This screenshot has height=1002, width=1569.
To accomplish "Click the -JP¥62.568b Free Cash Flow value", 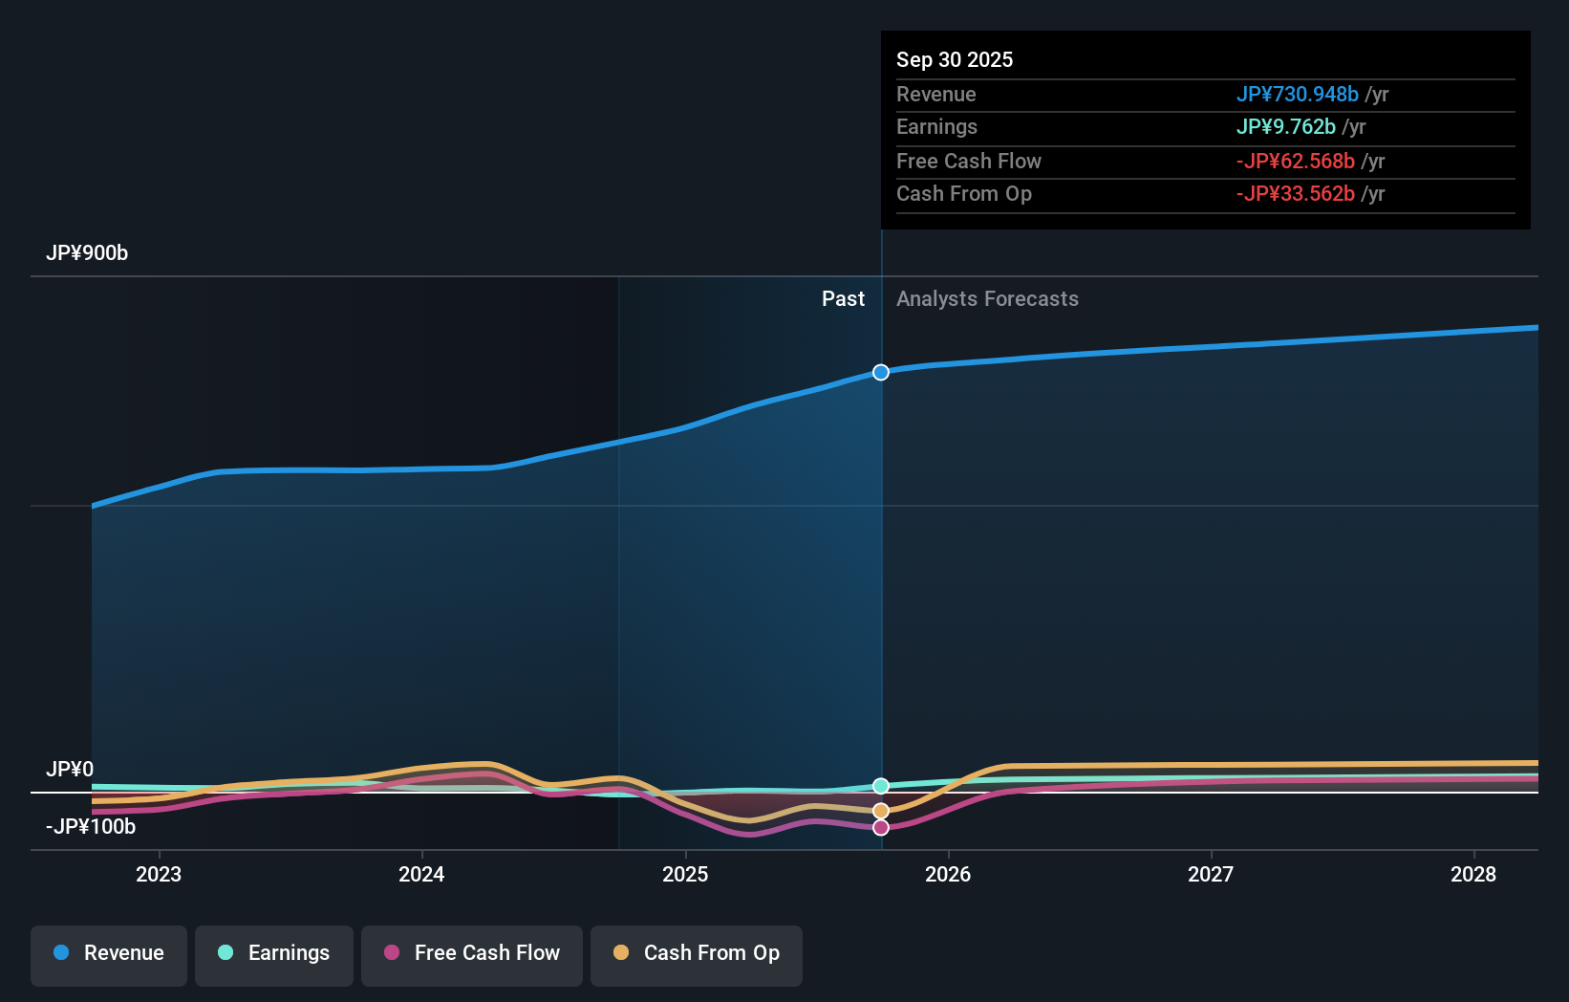I will [x=1296, y=161].
